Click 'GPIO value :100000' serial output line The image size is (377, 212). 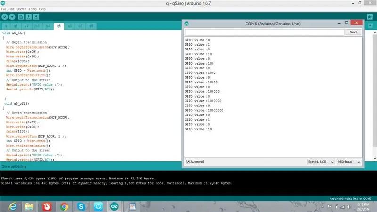tap(202, 91)
